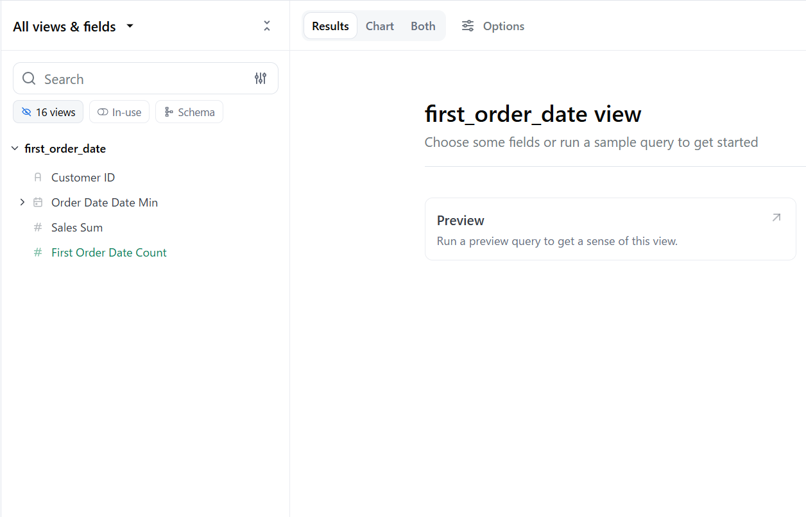Click the Options sliders icon

pos(467,26)
